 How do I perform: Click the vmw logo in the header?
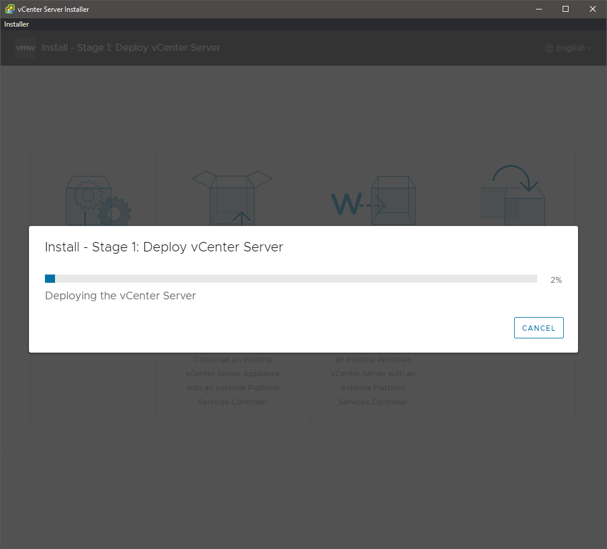(x=25, y=48)
